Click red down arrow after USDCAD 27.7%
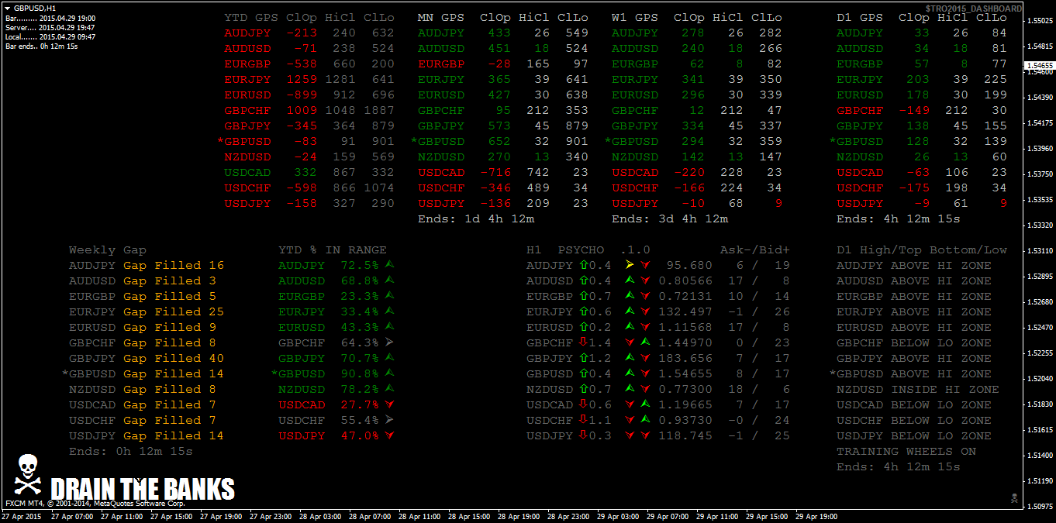Screen dimensions: 1056x523 coord(389,404)
